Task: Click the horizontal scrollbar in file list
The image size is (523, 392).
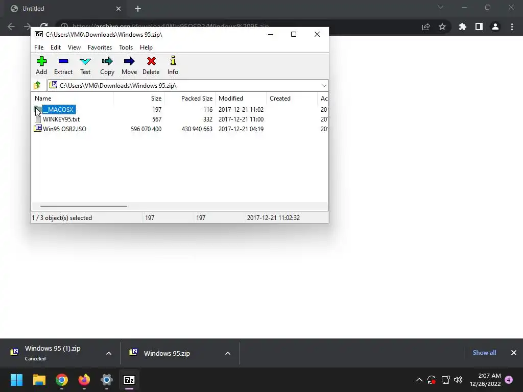Action: click(x=83, y=206)
